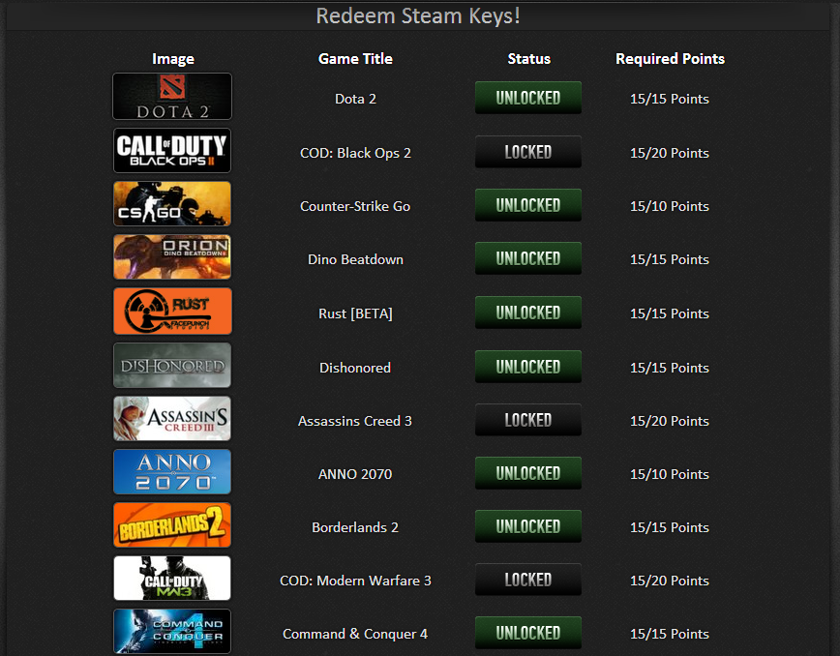Select the CS:GO game banner image
Viewport: 840px width, 656px height.
(x=172, y=203)
